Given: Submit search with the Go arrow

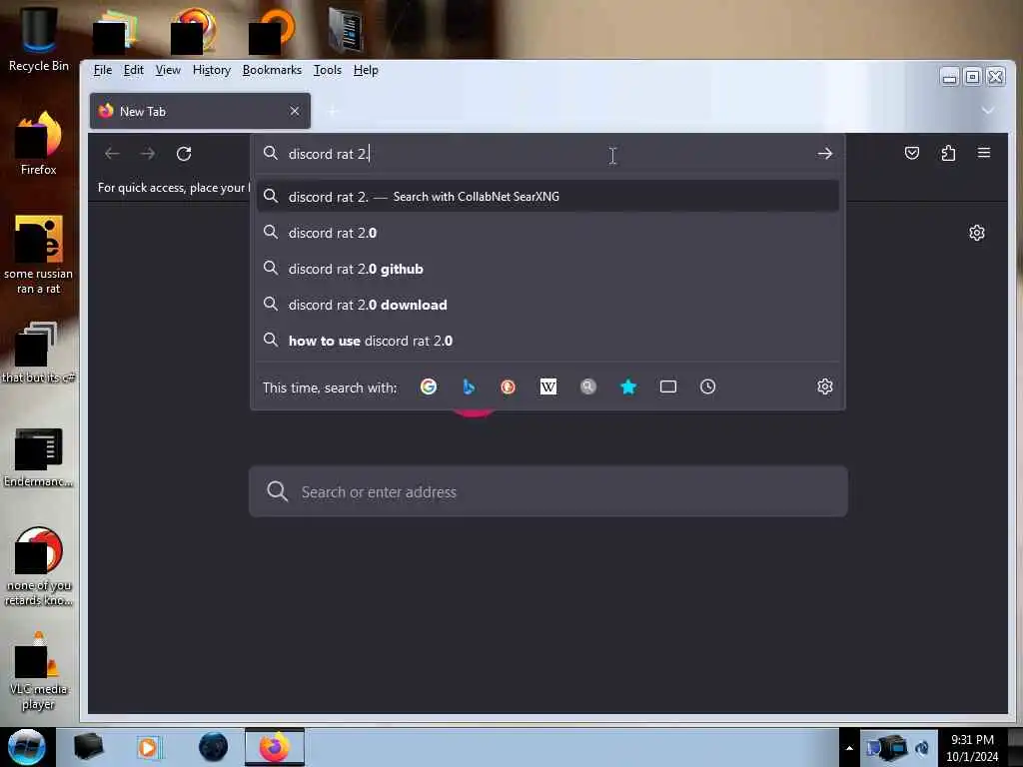Looking at the screenshot, I should click(x=824, y=153).
